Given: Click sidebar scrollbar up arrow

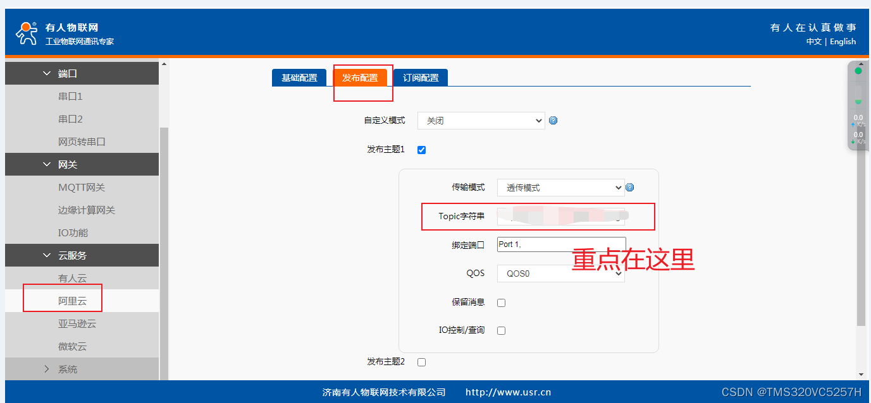Looking at the screenshot, I should (x=164, y=64).
